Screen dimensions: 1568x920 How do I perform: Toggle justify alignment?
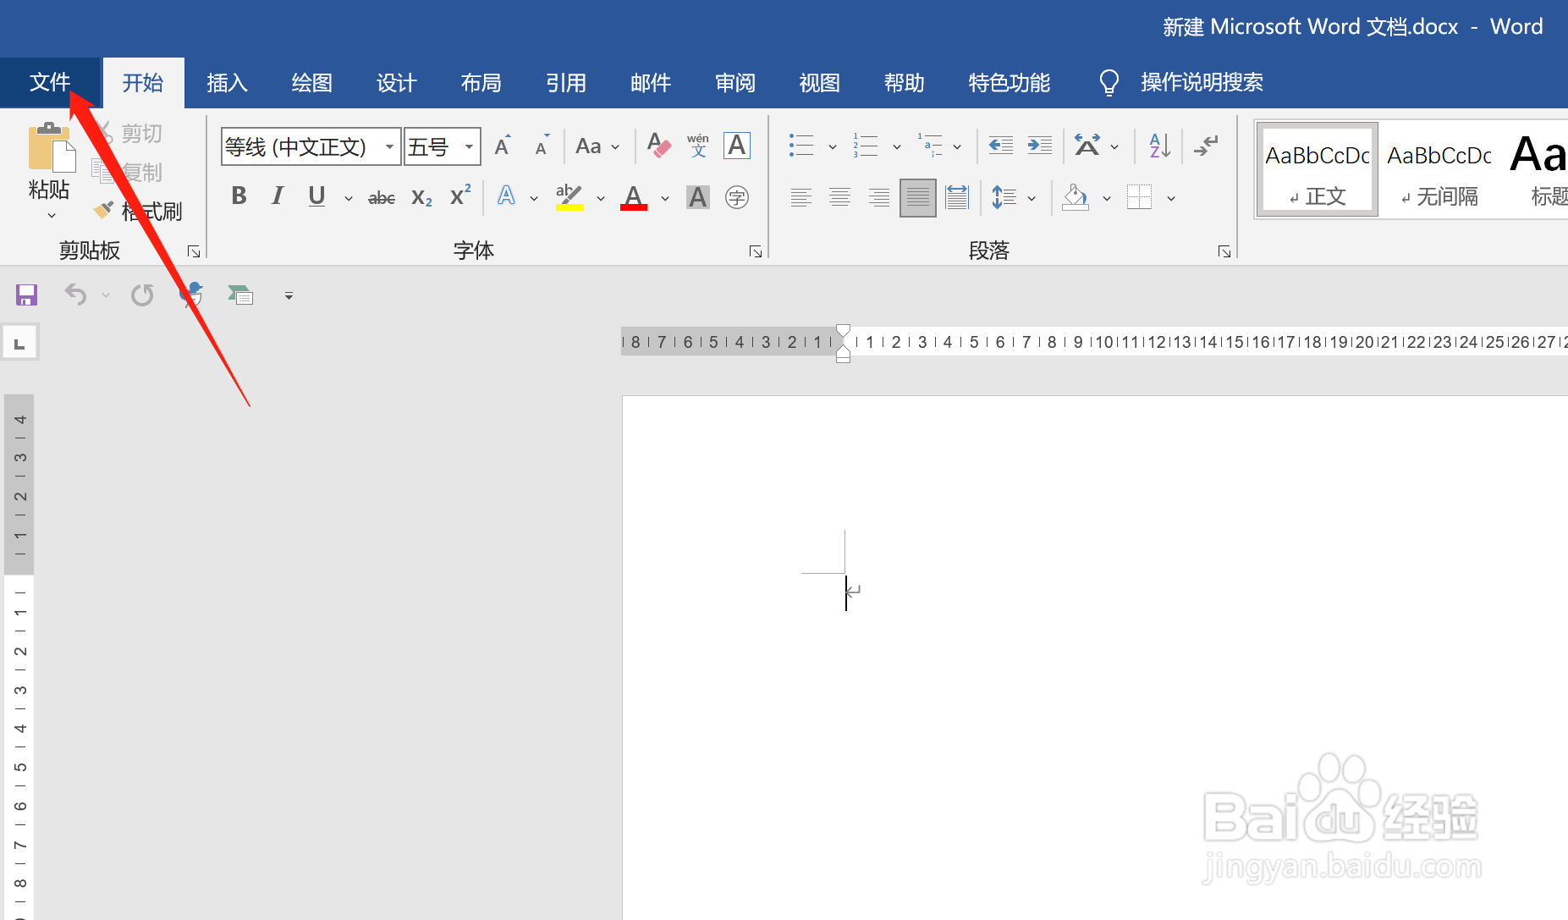pyautogui.click(x=917, y=198)
